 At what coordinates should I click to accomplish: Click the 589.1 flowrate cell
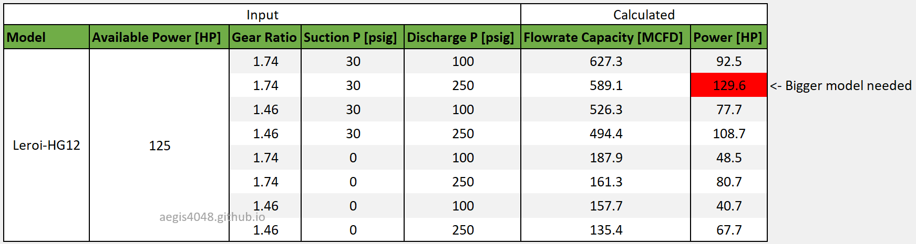click(605, 85)
